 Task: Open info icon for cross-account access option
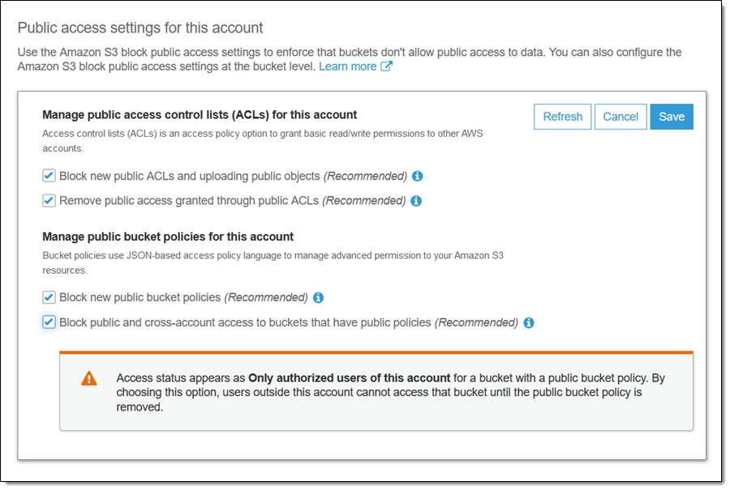pos(529,322)
